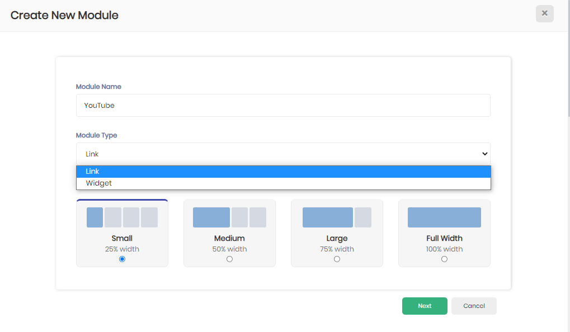Image resolution: width=570 pixels, height=332 pixels.
Task: Click the X icon to dismiss the dialog
Action: pos(544,13)
